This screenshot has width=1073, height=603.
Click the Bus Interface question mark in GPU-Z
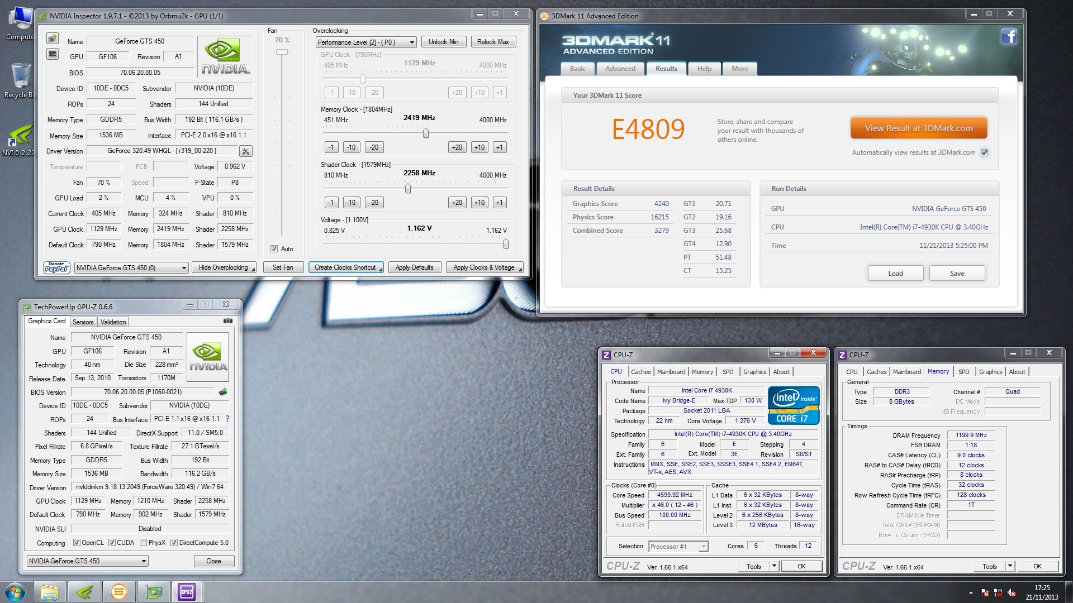(227, 419)
